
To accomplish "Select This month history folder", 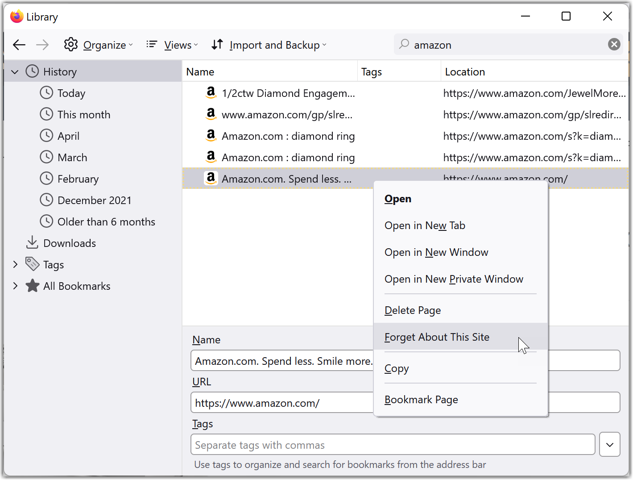I will (84, 114).
